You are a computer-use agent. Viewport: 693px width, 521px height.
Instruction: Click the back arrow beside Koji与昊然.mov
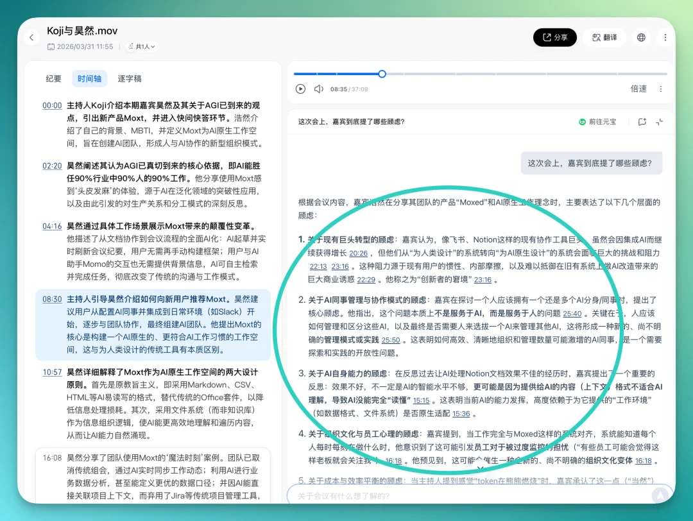31,37
